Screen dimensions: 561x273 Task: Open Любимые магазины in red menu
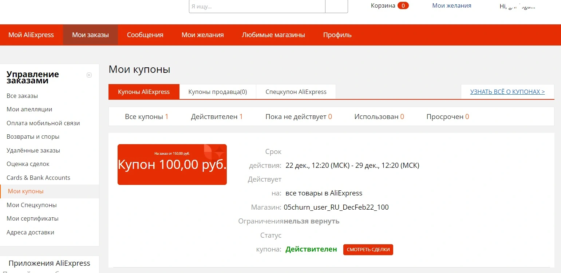point(273,35)
